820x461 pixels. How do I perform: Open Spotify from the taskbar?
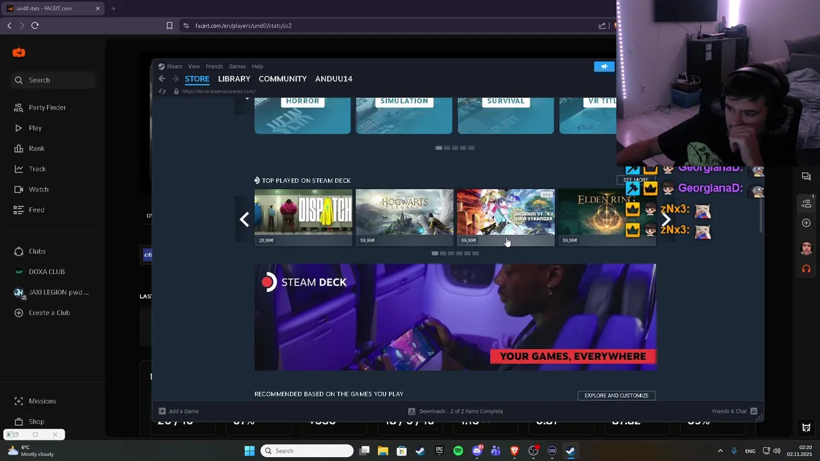[458, 451]
